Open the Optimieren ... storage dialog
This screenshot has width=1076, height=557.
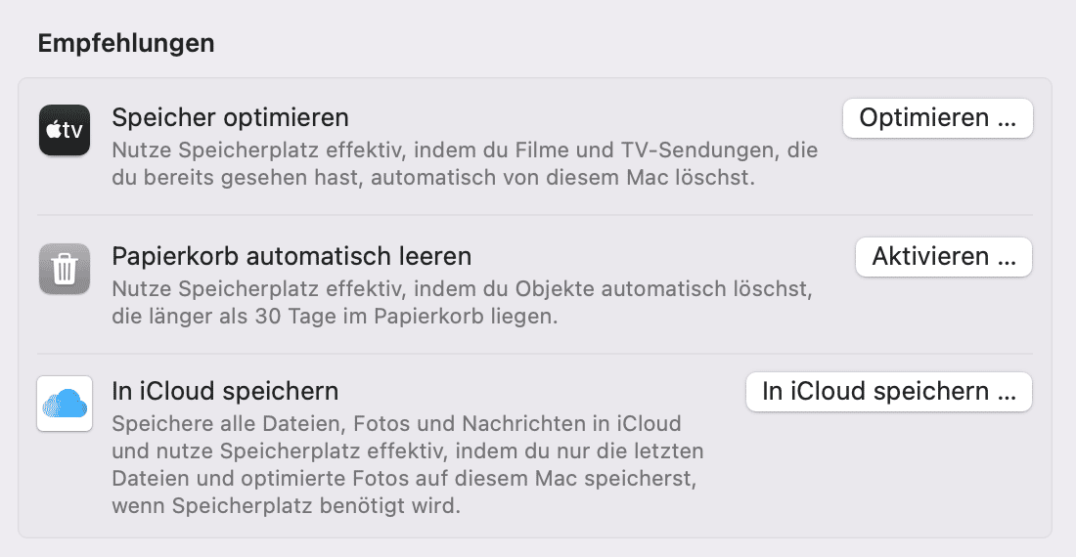(x=937, y=118)
